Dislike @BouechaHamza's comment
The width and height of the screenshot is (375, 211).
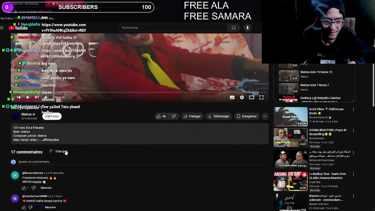point(33,188)
